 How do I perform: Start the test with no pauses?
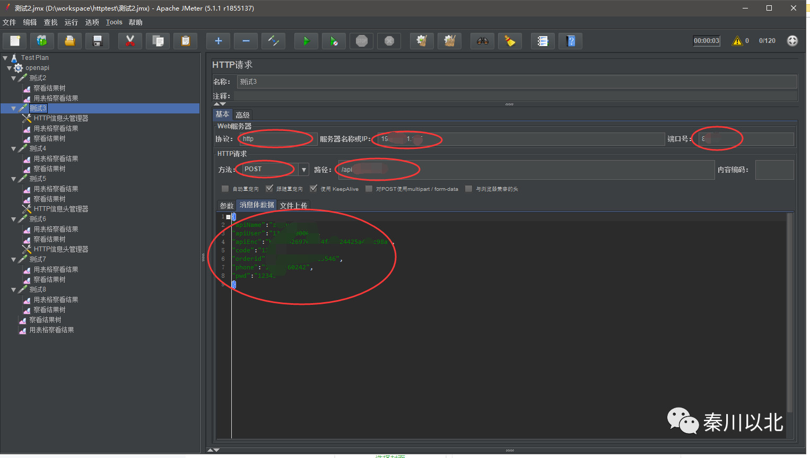pos(334,41)
